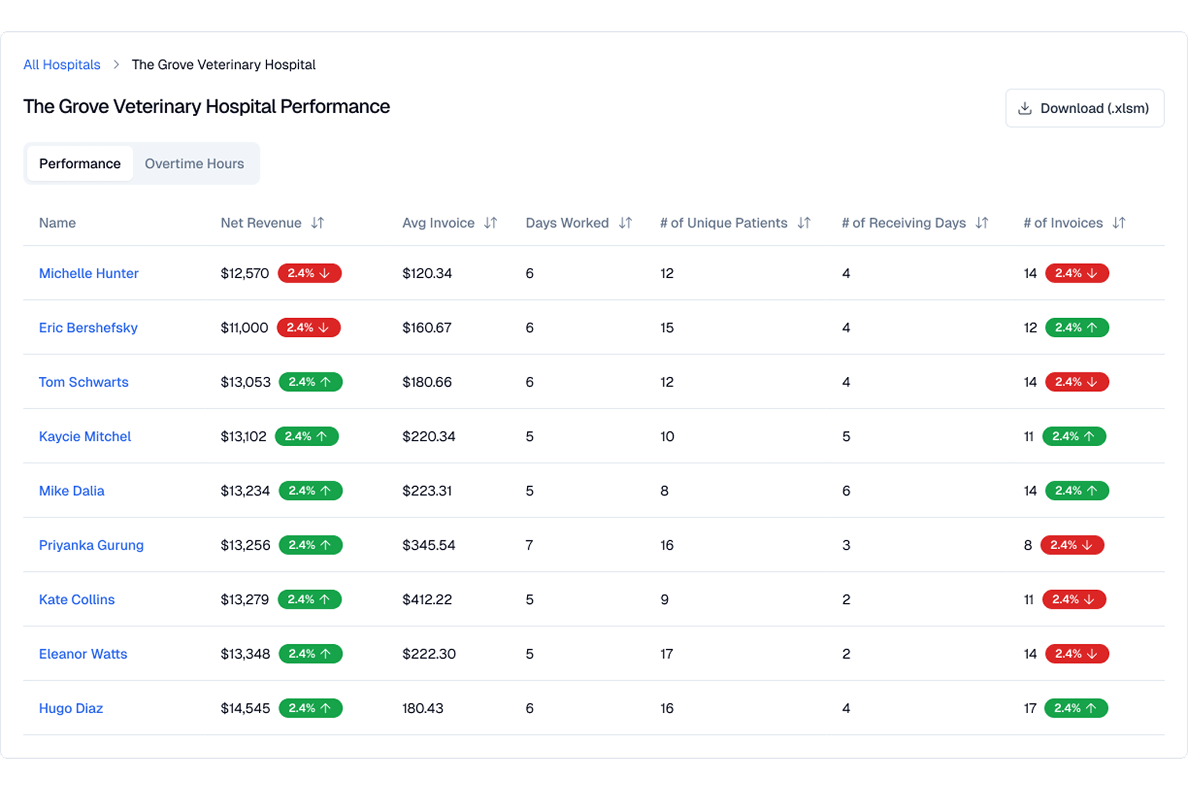Click the Days Worked sort arrows
This screenshot has height=790, width=1188.
(625, 223)
